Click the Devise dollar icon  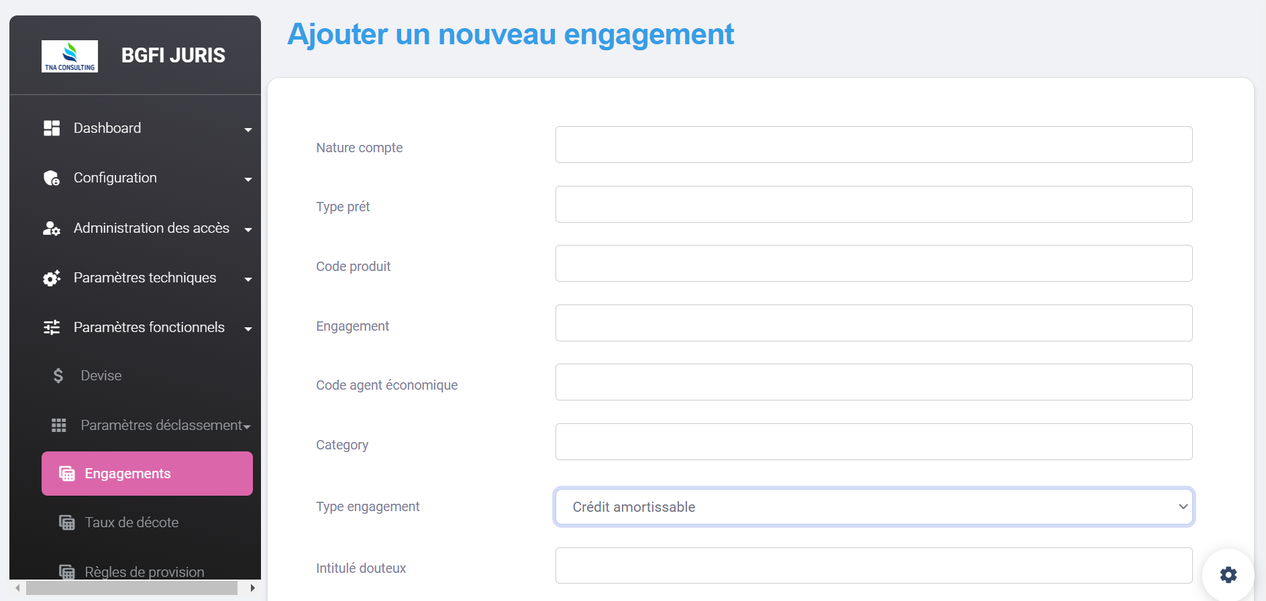tap(58, 376)
